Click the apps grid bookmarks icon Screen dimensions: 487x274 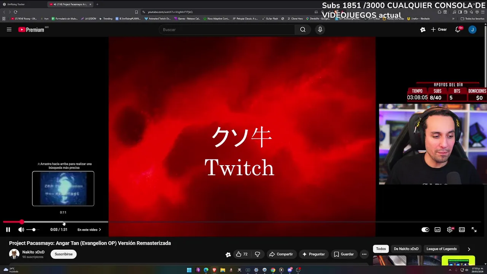[x=4, y=19]
